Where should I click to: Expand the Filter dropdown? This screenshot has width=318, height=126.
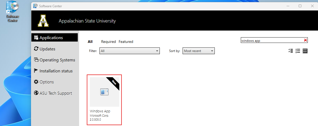tap(130, 51)
